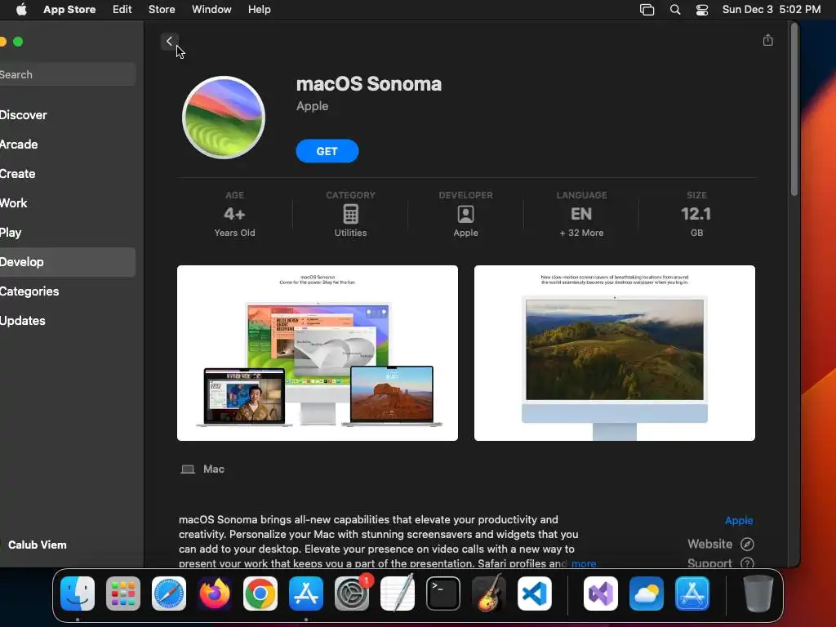
Task: Open Spotlight search in menu bar
Action: [675, 10]
